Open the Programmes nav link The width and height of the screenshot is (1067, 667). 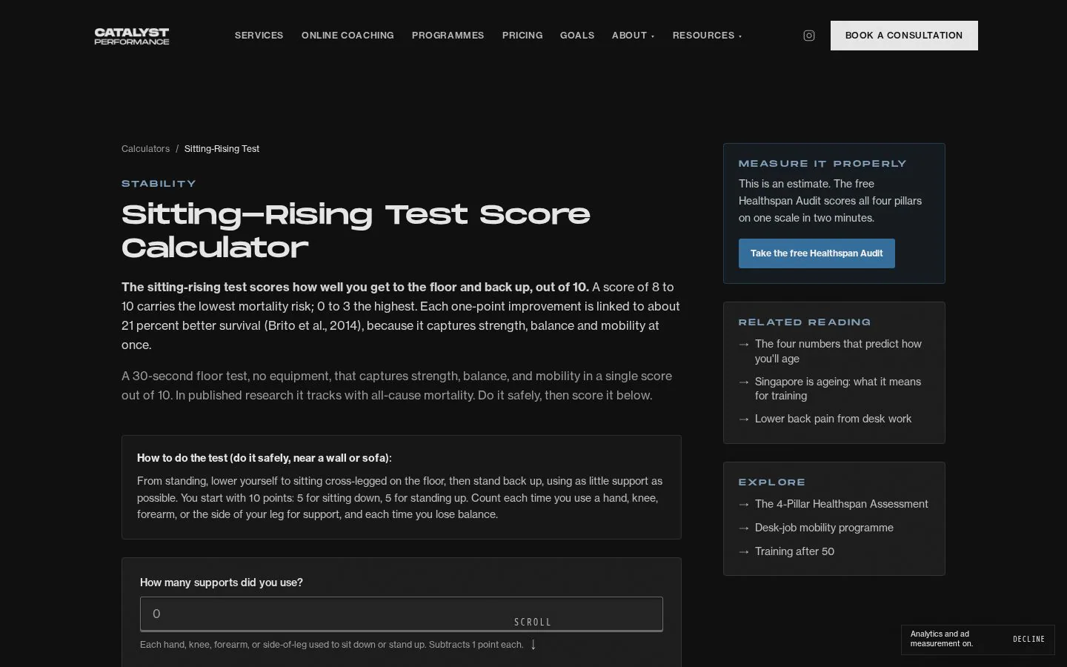tap(448, 36)
